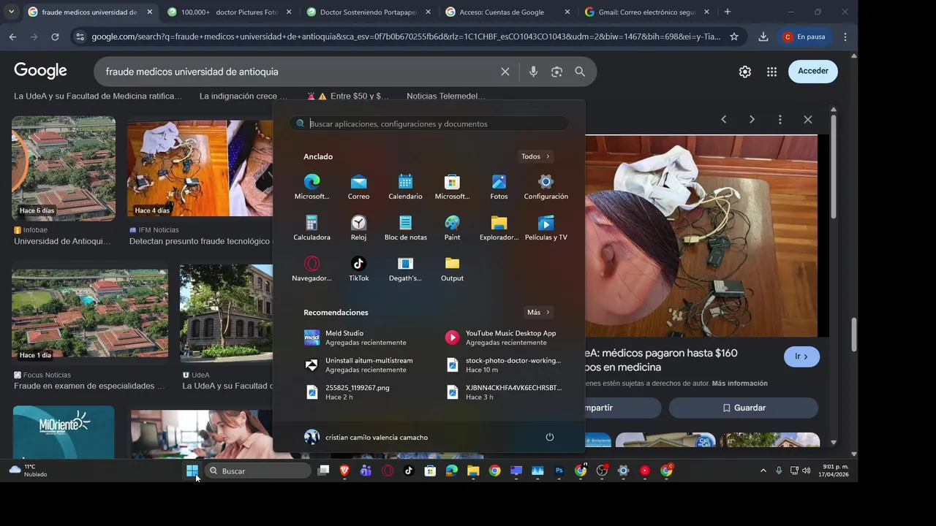Open Microsoft Store pinned app
Image resolution: width=936 pixels, height=526 pixels.
tap(452, 186)
